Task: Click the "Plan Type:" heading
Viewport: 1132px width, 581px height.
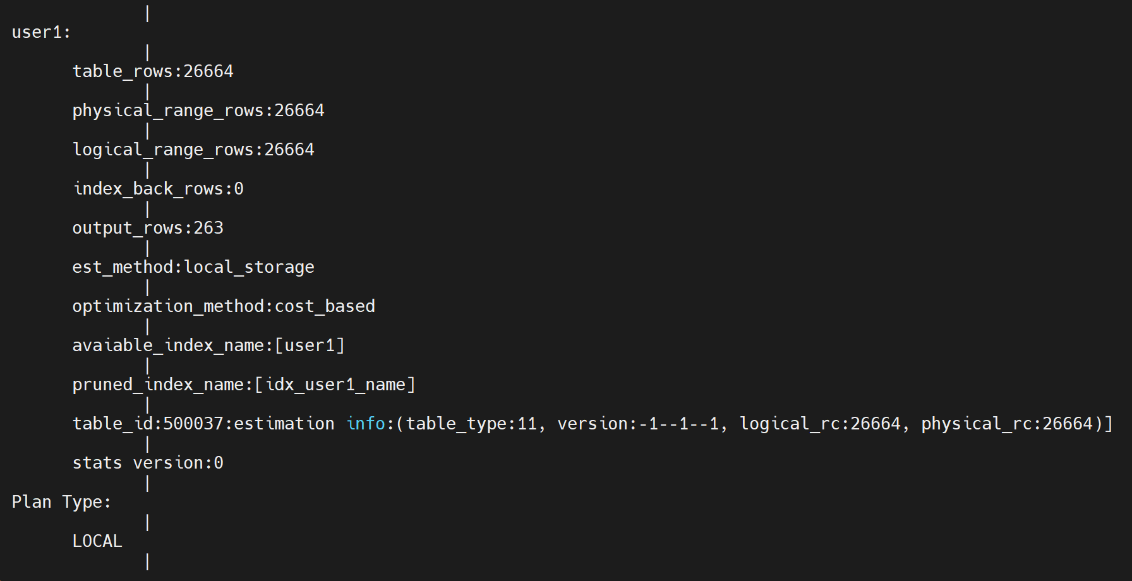Action: click(x=61, y=502)
